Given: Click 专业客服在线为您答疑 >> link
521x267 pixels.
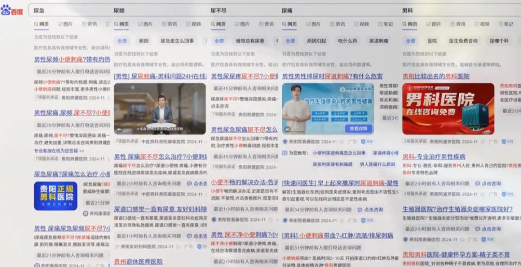Looking at the screenshot, I should pyautogui.click(x=59, y=151).
